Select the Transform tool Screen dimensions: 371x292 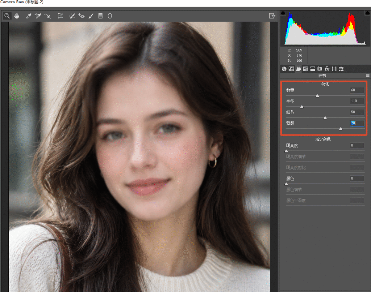pos(61,16)
